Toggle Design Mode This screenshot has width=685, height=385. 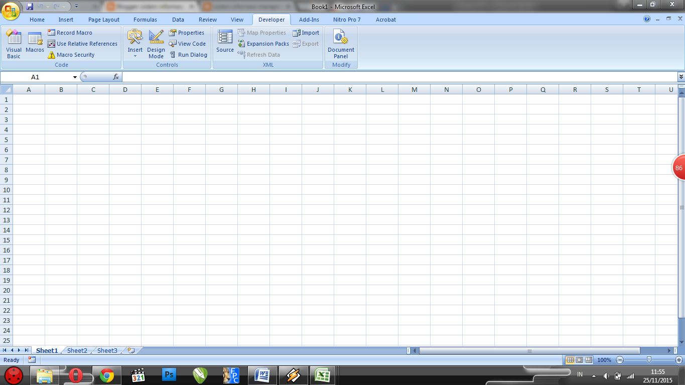[x=156, y=44]
